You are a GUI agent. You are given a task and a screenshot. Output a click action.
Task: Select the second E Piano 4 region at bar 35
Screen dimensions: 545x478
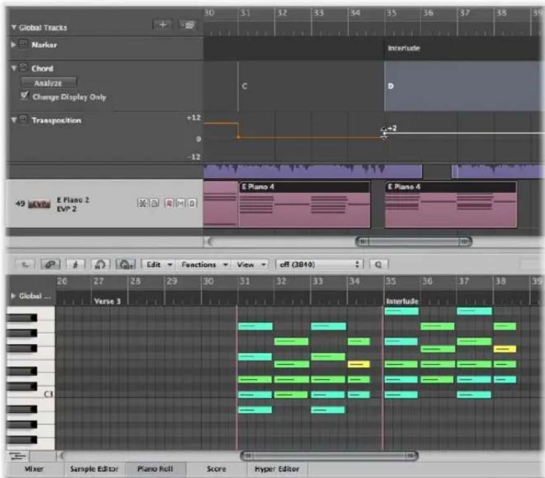click(451, 205)
